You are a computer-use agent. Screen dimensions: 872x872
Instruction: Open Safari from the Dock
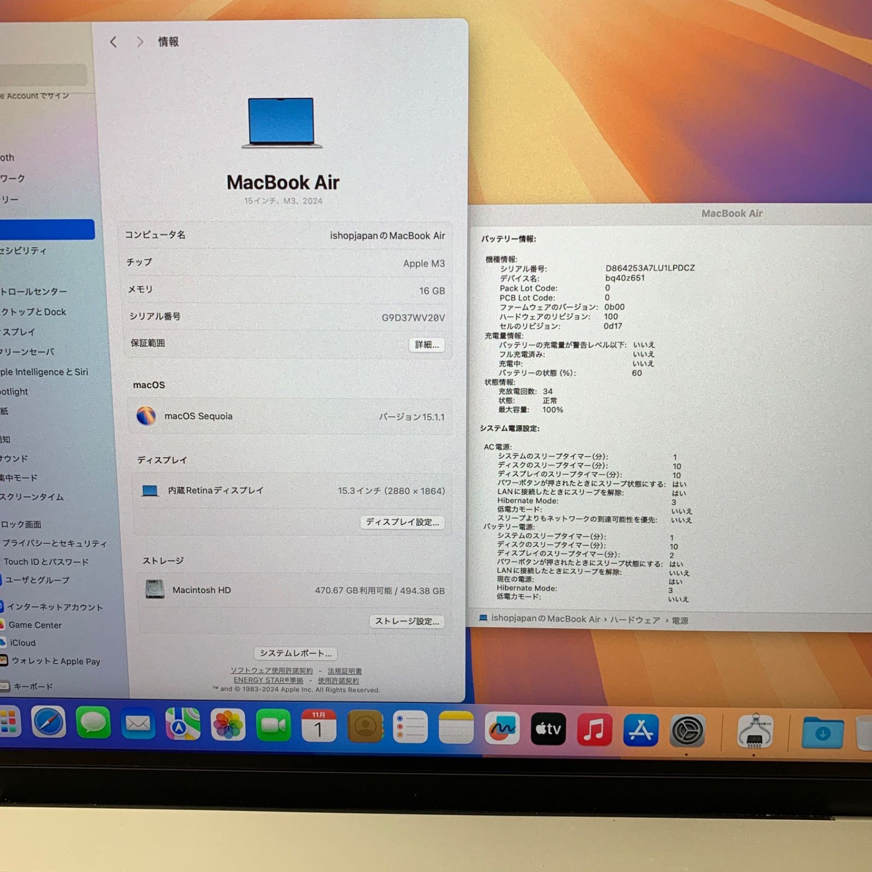pyautogui.click(x=49, y=723)
